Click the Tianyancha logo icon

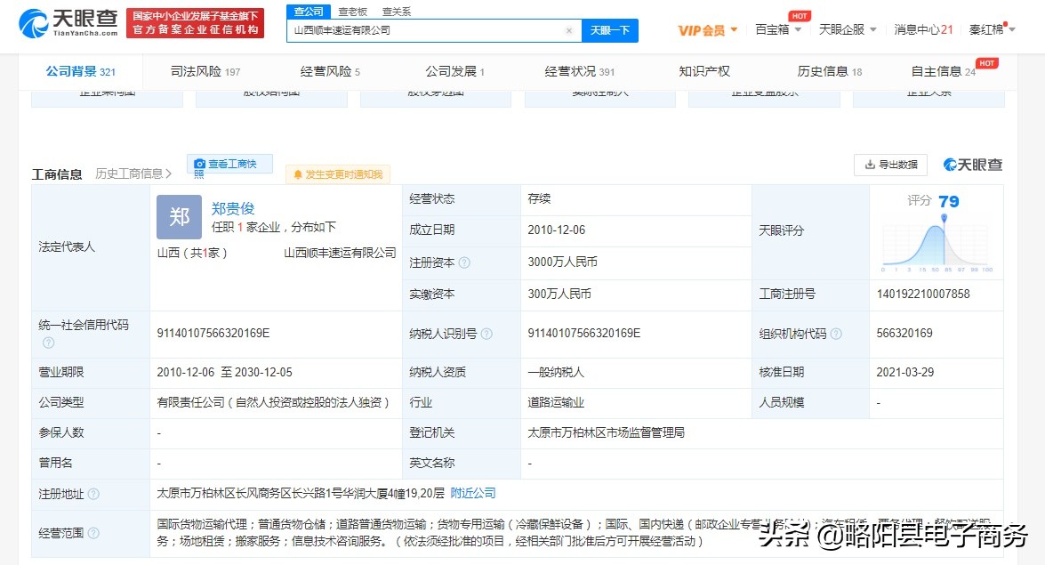[x=31, y=21]
